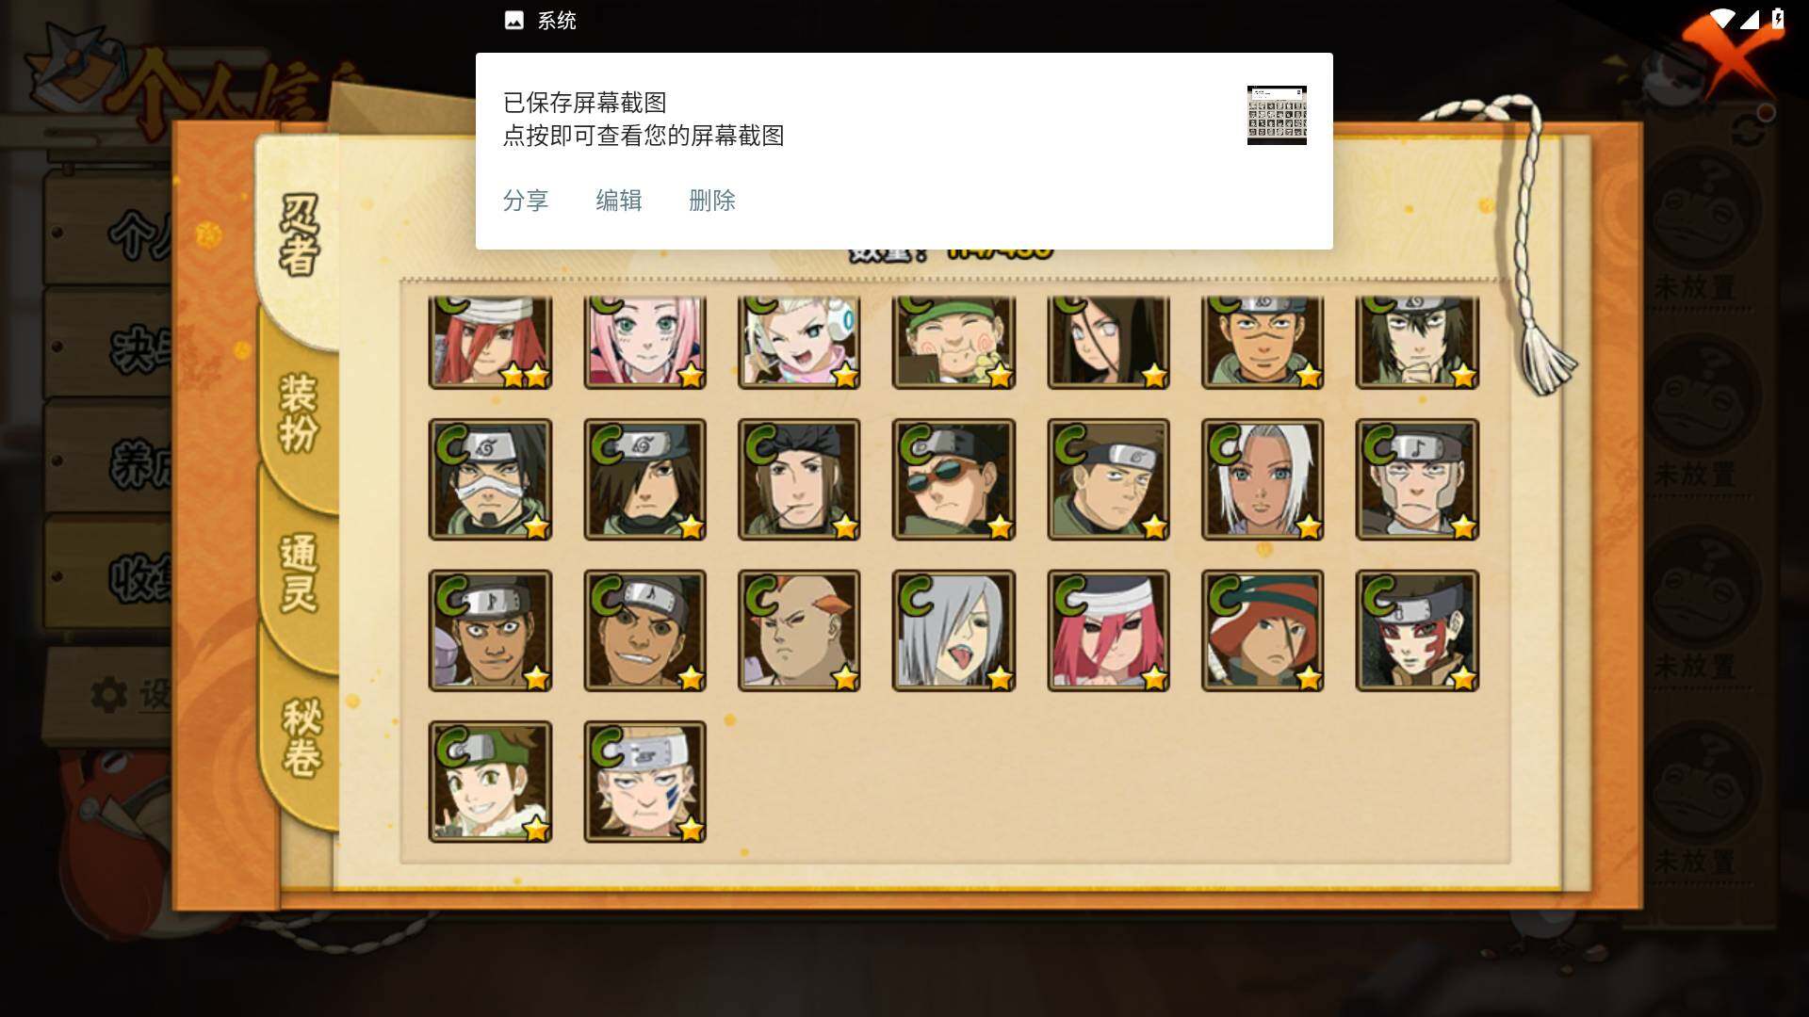
Task: Select the red face-paint ninja portrait
Action: click(x=1417, y=630)
